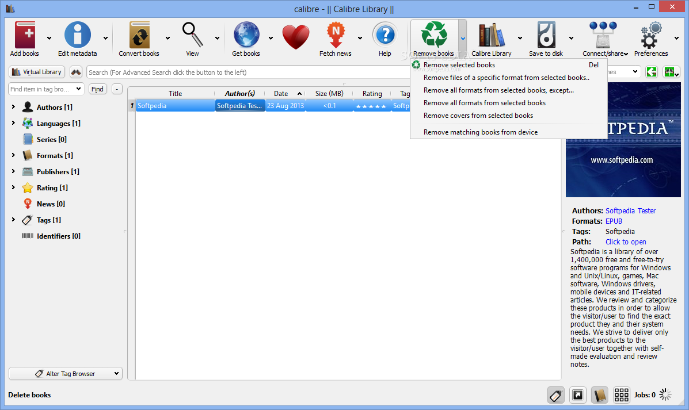The height and width of the screenshot is (410, 689).
Task: Click the Virtual Library button
Action: click(x=37, y=72)
